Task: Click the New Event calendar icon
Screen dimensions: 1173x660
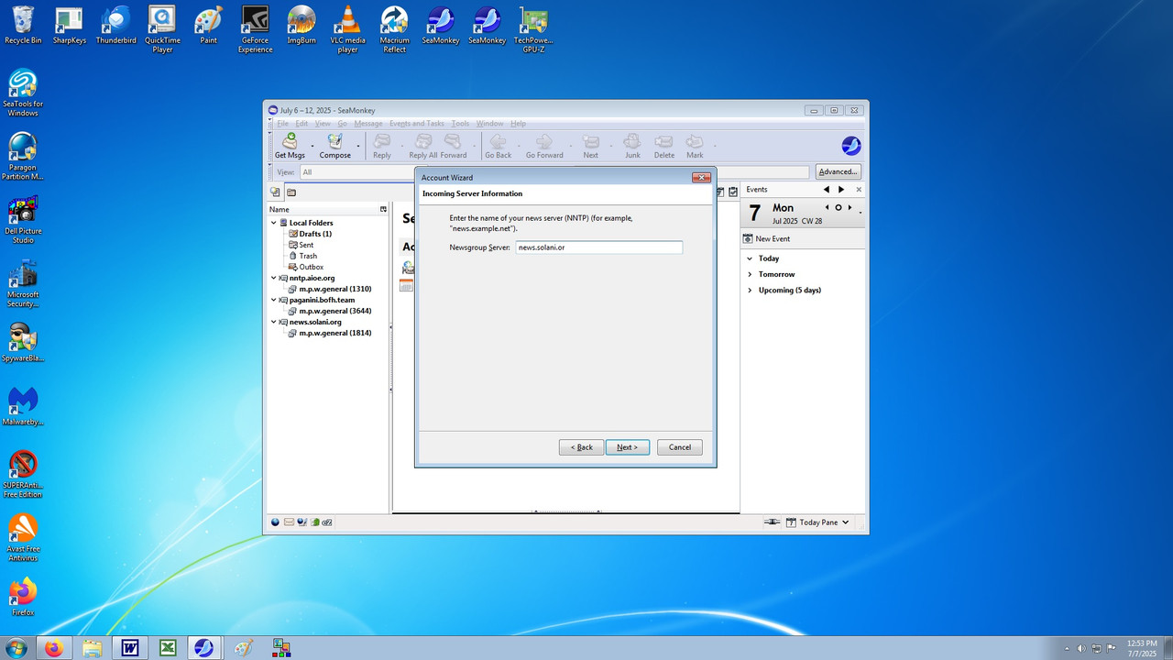Action: tap(748, 239)
